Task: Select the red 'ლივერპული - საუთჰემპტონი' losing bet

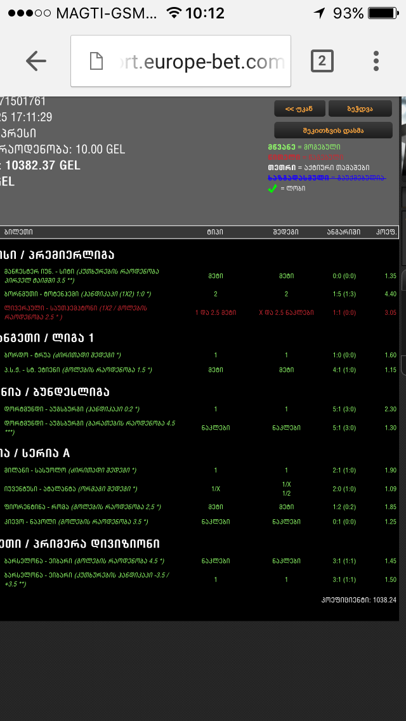Action: pos(200,312)
